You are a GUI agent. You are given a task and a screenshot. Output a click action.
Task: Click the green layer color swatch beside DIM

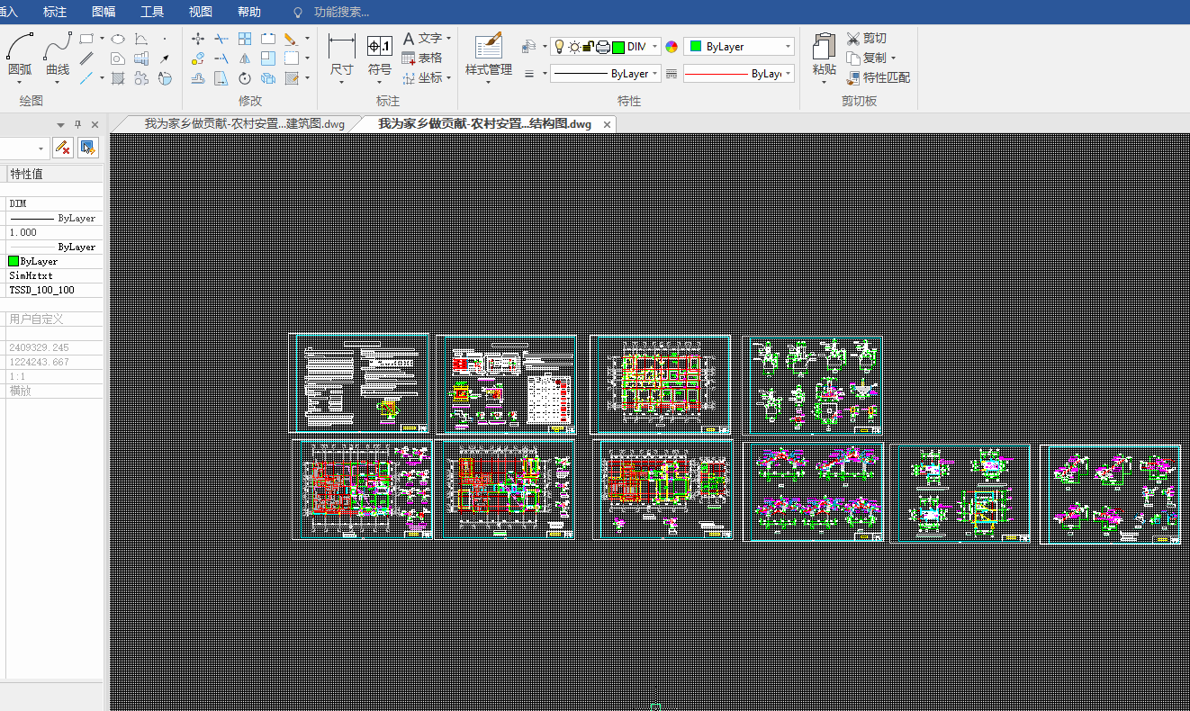point(618,47)
